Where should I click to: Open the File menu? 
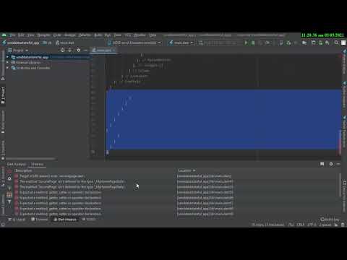pyautogui.click(x=12, y=35)
